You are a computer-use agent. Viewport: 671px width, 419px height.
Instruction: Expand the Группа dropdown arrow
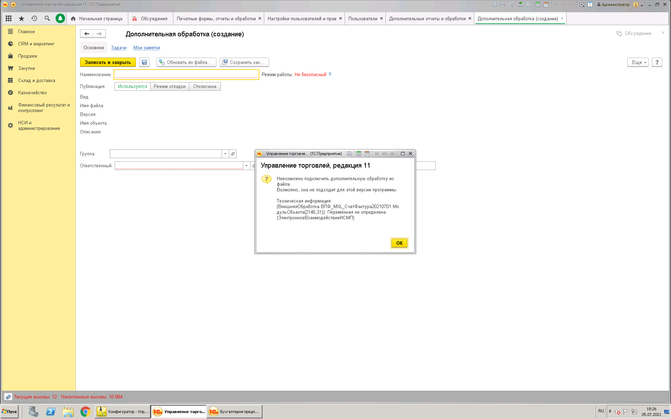225,154
